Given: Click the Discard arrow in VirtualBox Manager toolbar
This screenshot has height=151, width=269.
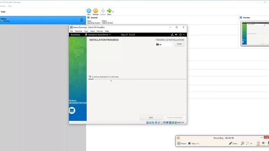Looking at the screenshot, I should point(103,11).
